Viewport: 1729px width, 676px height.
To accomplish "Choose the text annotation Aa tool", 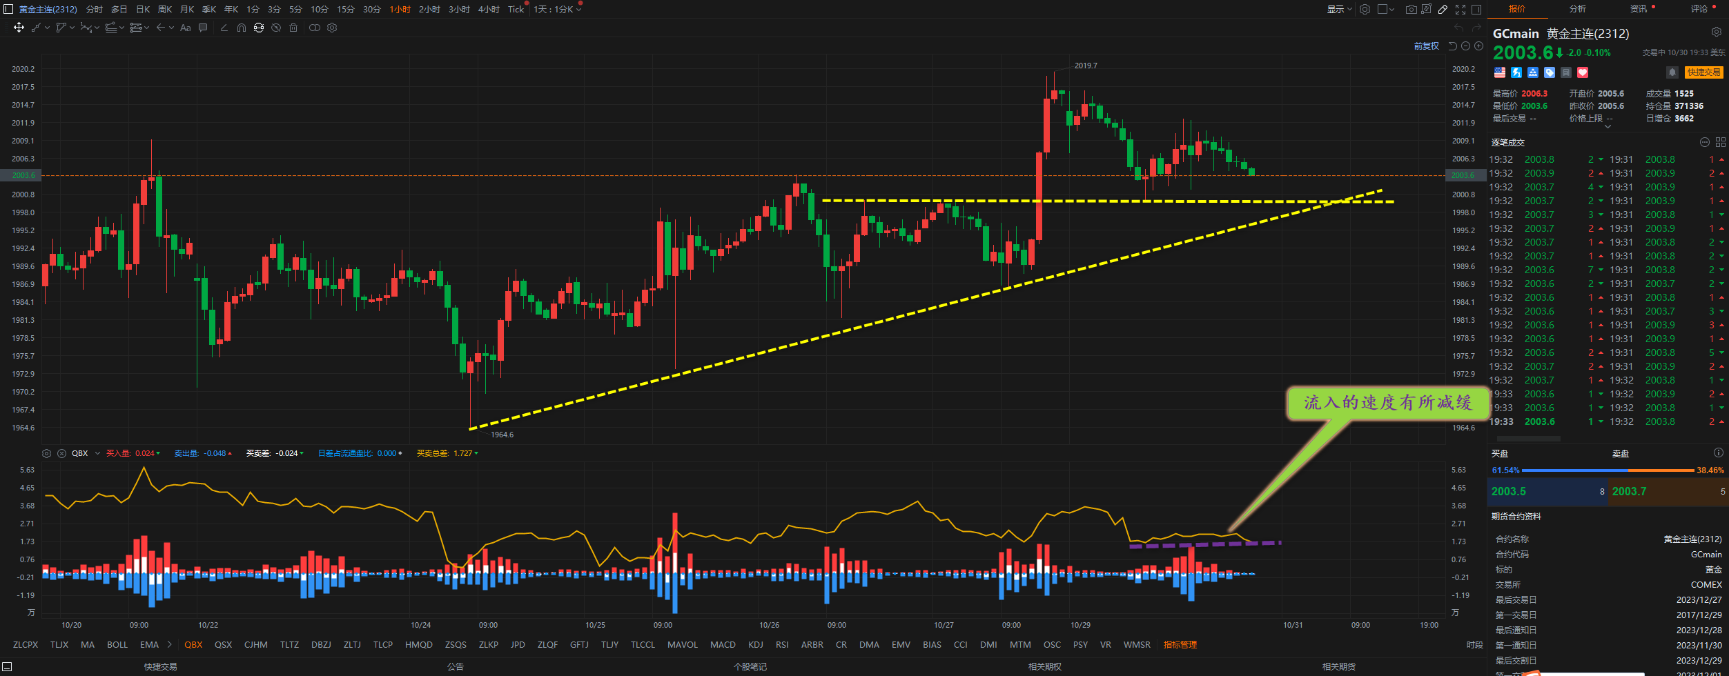I will pyautogui.click(x=185, y=28).
